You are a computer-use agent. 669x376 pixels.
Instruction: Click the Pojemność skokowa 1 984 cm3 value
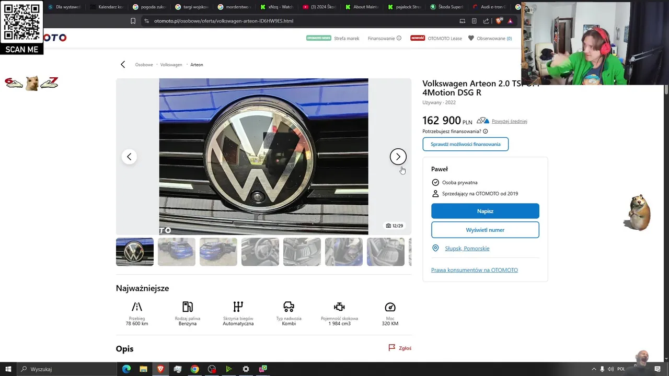point(340,324)
